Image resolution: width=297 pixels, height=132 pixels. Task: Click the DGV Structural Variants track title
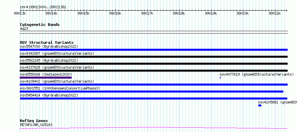coord(47,42)
